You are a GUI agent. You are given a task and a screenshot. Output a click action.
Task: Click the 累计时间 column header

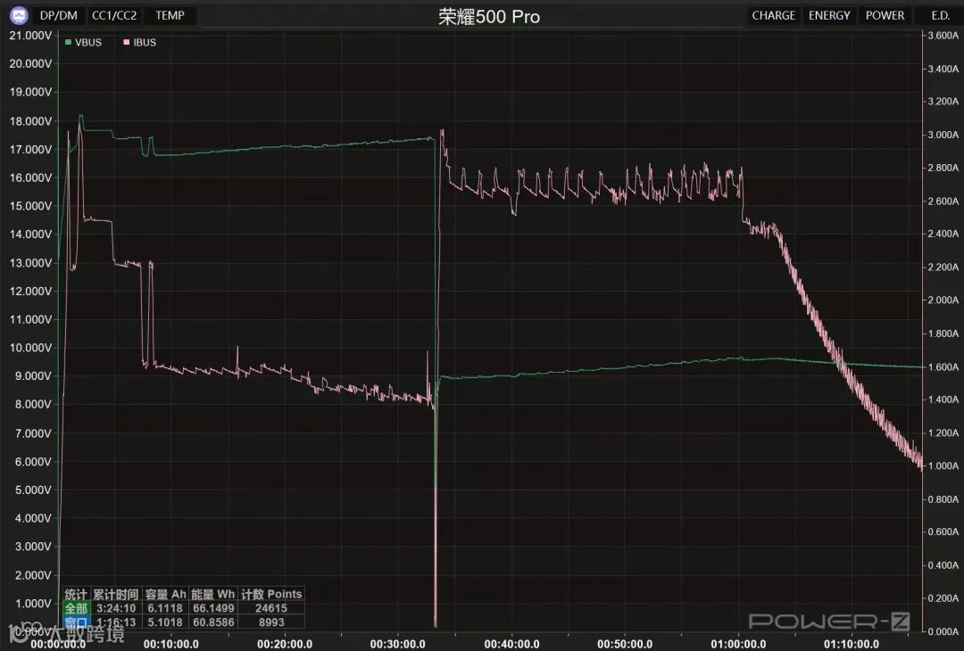pos(115,594)
